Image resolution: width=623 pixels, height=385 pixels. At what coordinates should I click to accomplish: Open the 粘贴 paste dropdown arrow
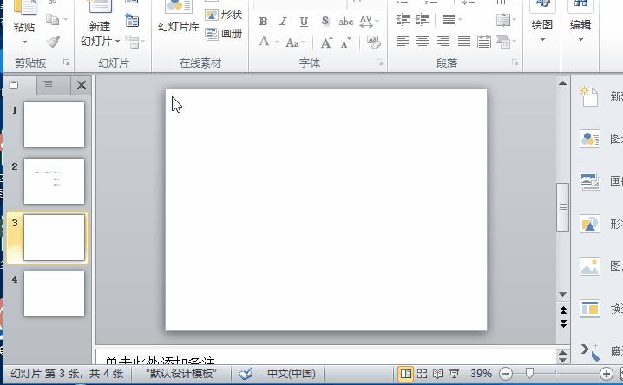tap(24, 42)
